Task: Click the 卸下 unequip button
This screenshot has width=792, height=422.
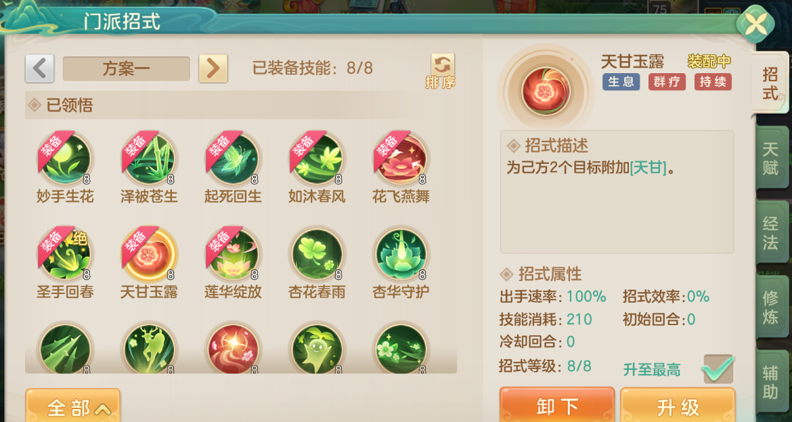Action: [557, 405]
